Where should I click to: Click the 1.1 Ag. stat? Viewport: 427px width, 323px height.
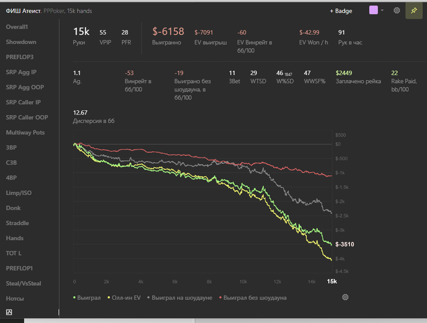77,77
